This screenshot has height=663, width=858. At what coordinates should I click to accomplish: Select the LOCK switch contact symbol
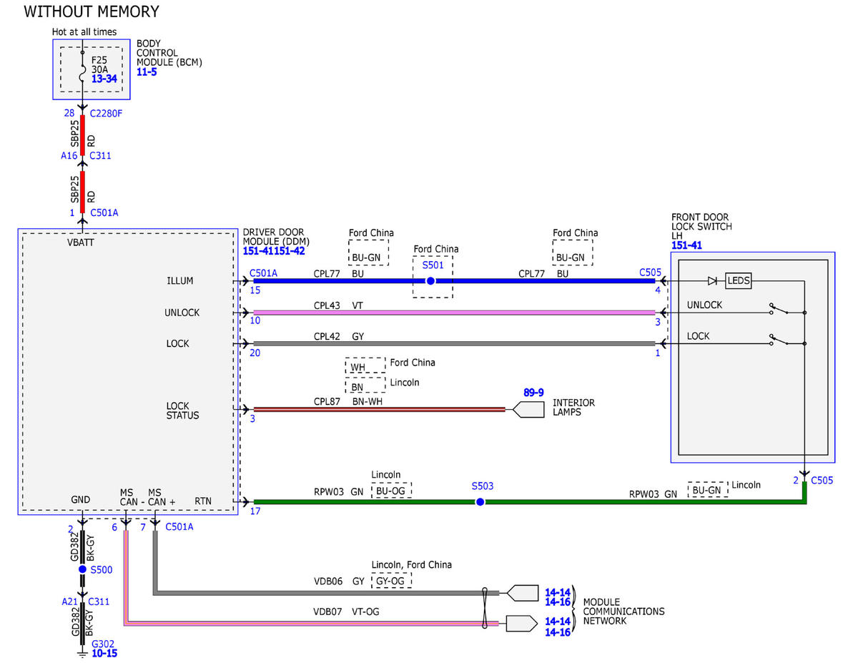780,341
